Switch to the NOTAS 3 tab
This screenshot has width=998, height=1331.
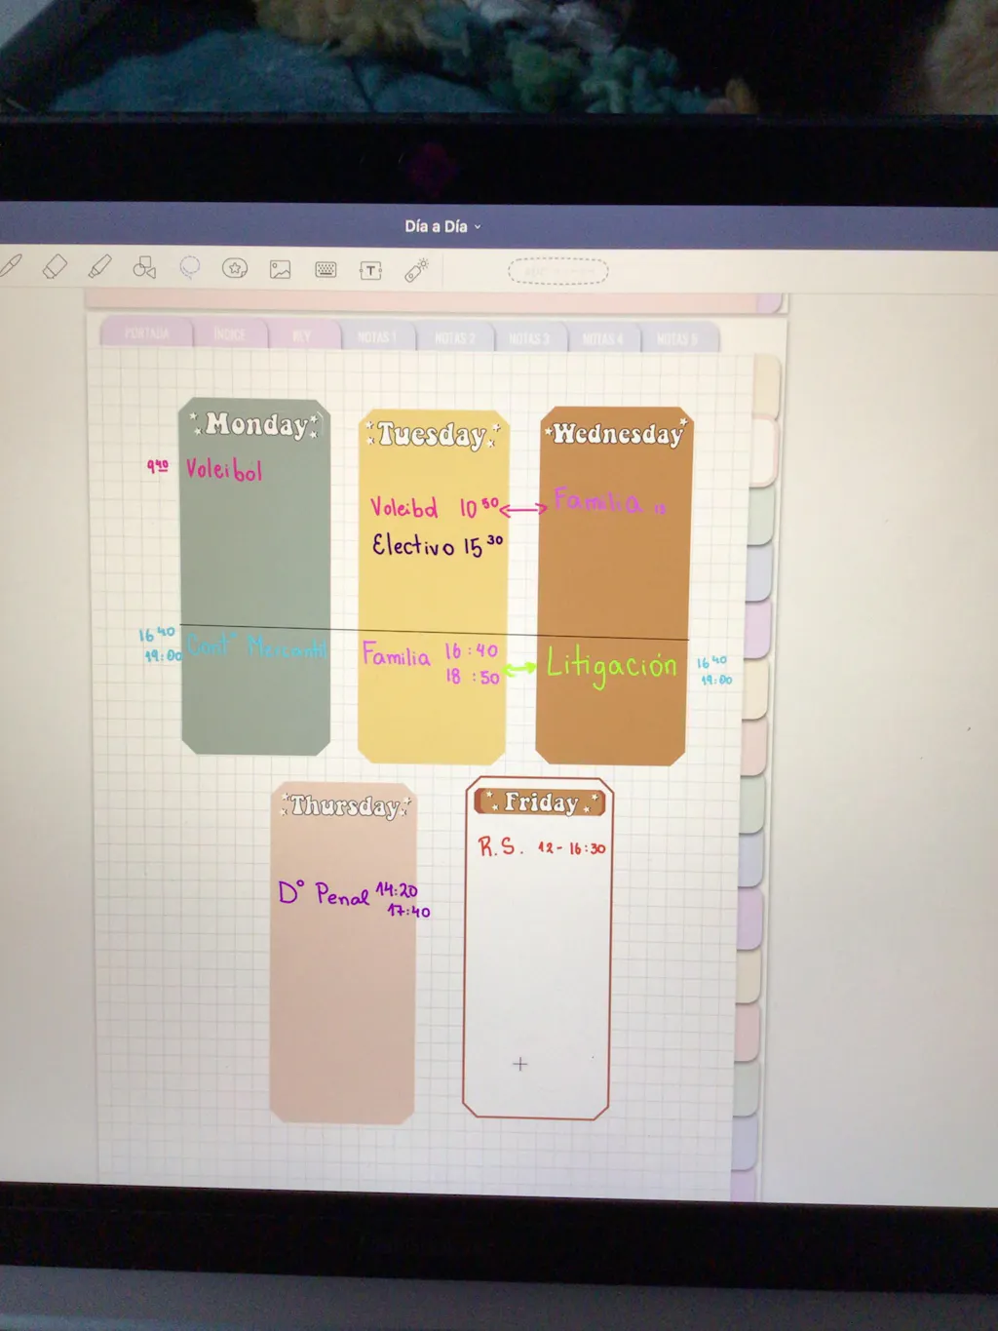tap(529, 338)
